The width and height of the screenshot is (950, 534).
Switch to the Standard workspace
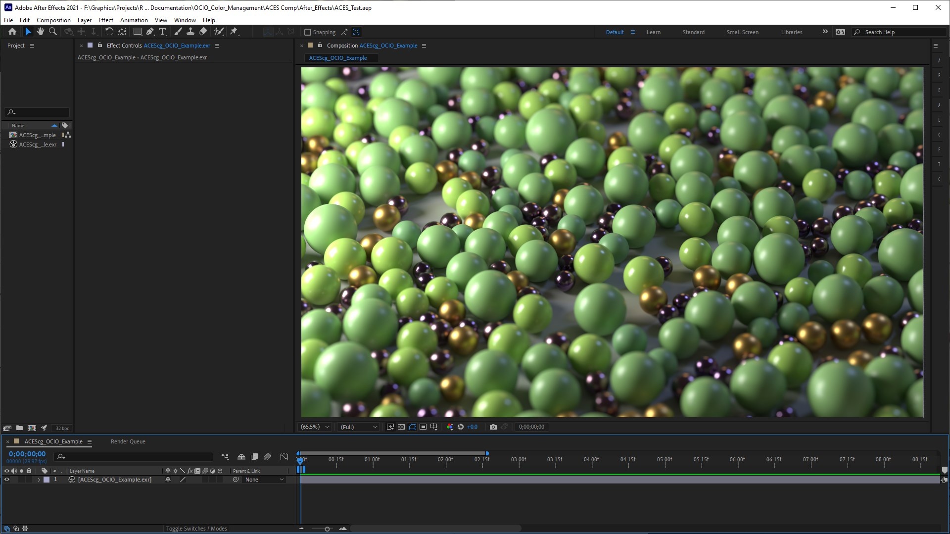pos(693,32)
